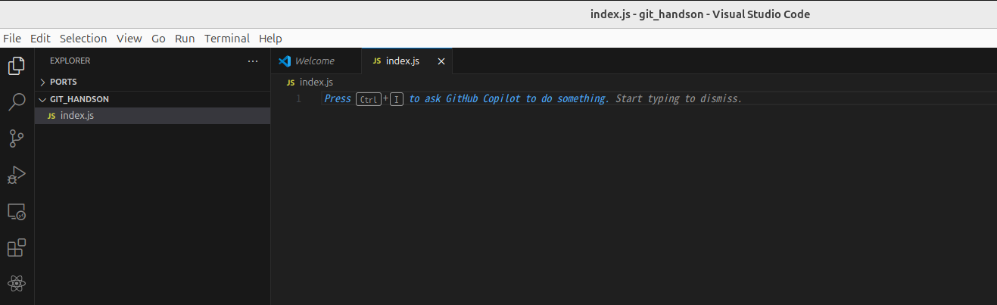
Task: Click the JS icon on index.js tab
Action: tap(376, 61)
